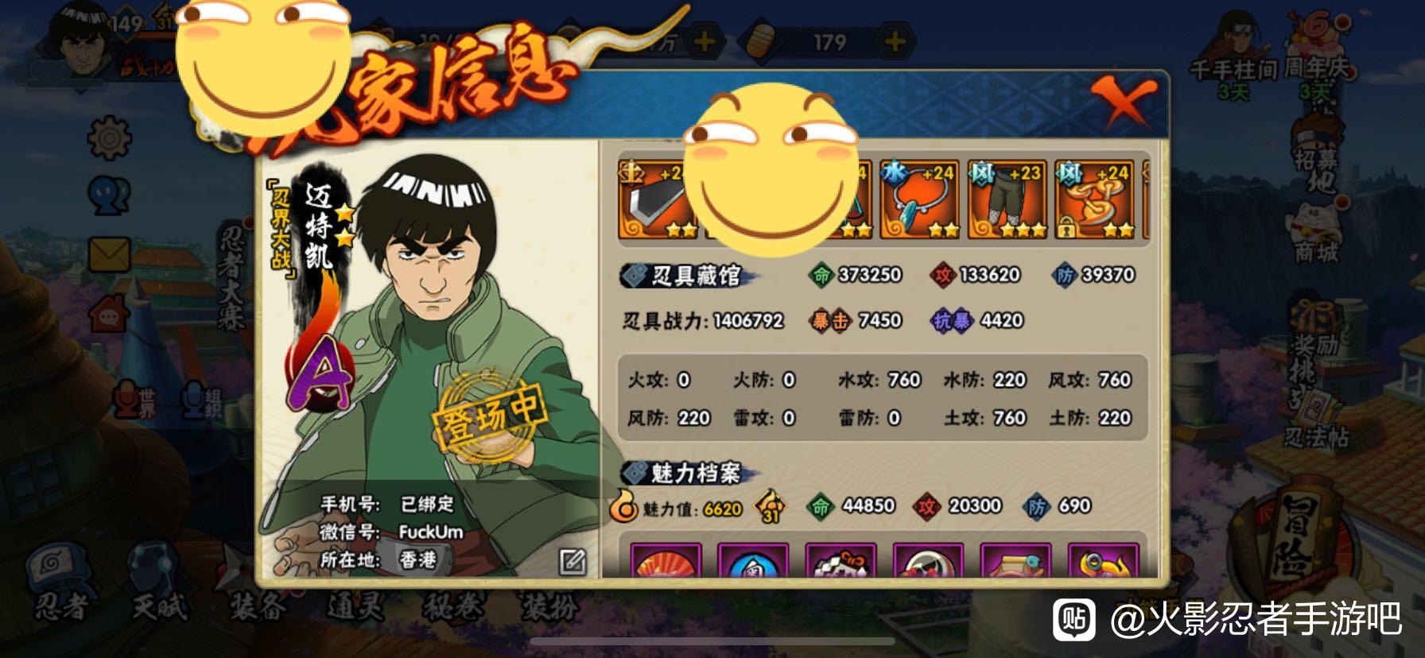This screenshot has height=658, width=1425.
Task: Open the 商城 shop cat icon
Action: [x=1317, y=230]
